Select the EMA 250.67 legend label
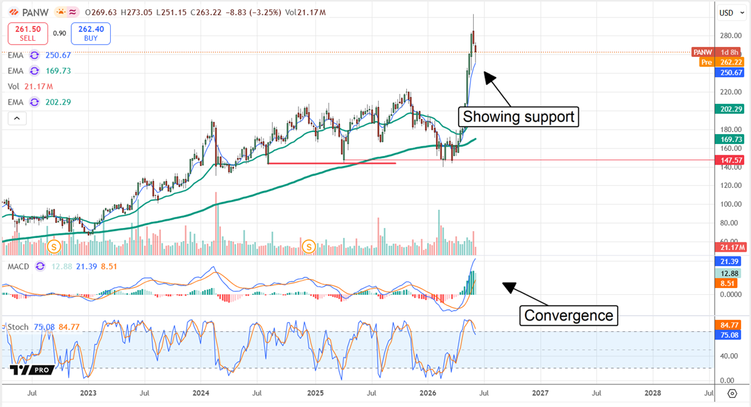 tap(39, 55)
